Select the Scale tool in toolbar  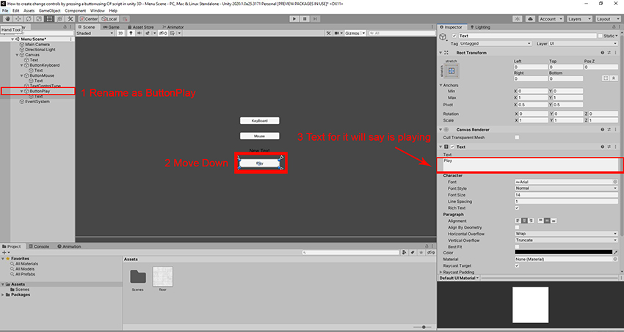(x=39, y=18)
